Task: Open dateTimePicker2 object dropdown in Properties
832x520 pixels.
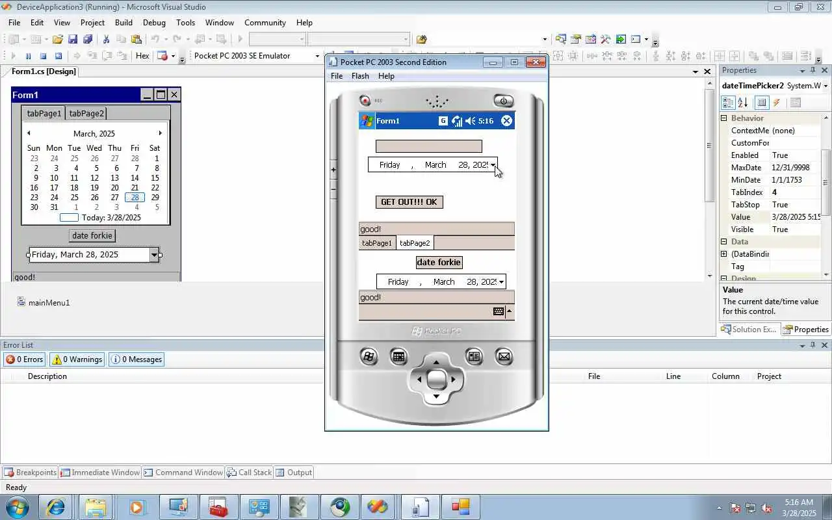Action: (x=825, y=86)
